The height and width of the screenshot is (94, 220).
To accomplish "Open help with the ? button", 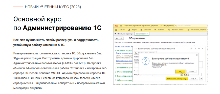I will [201, 79].
